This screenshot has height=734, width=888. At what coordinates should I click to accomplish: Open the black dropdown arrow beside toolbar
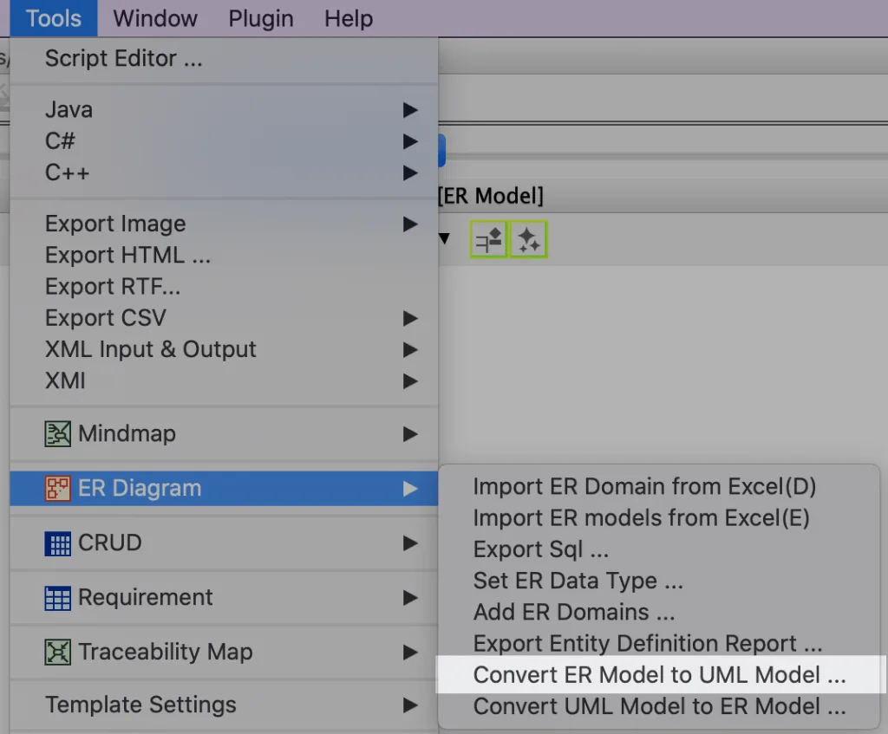pyautogui.click(x=444, y=238)
